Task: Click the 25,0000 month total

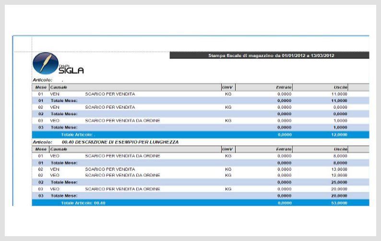Action: (x=339, y=182)
